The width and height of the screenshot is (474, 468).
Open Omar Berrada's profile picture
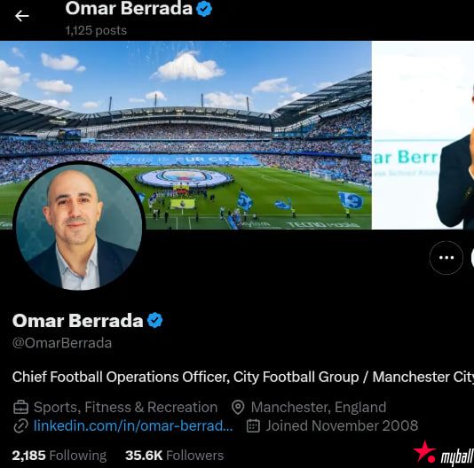click(80, 226)
